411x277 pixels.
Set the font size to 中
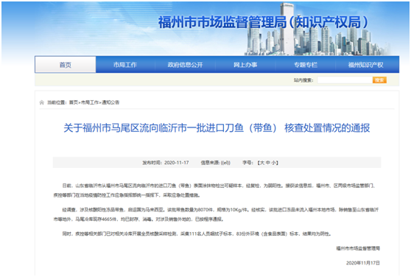point(267,163)
